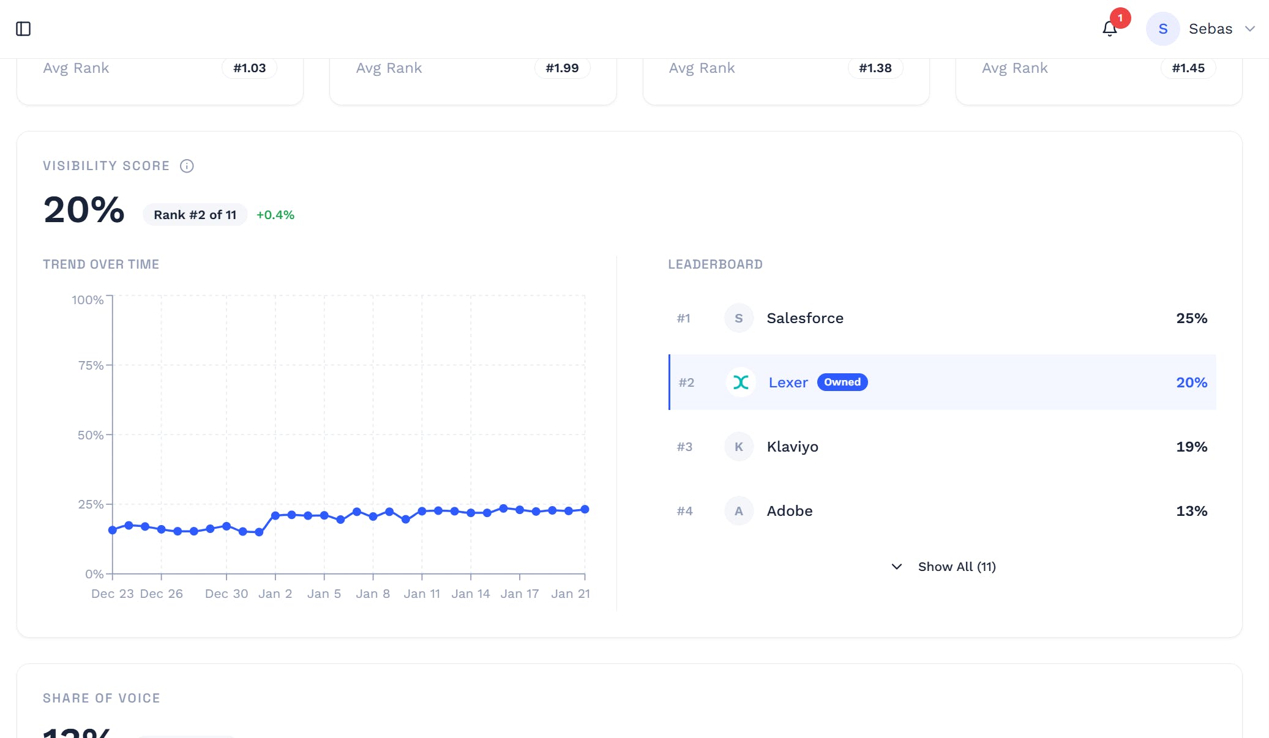
Task: Click the #1.99 Avg Rank badge
Action: [562, 68]
